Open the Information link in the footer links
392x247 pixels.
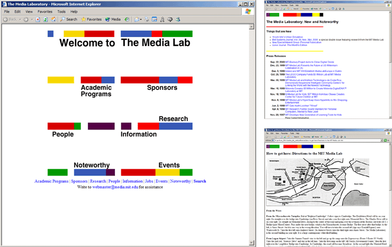tap(133, 181)
